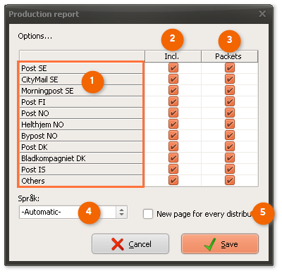This screenshot has height=273, width=282.
Task: Select the Morningpost SE row label
Action: (81, 91)
